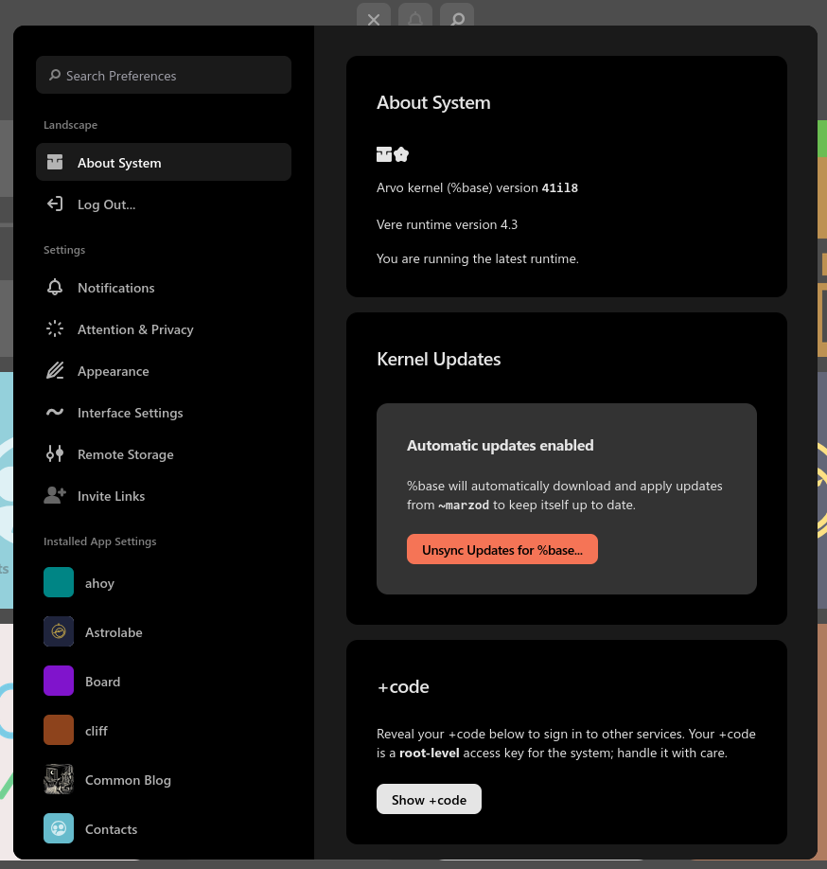
Task: Click the Remote Storage sliders icon
Action: point(55,453)
